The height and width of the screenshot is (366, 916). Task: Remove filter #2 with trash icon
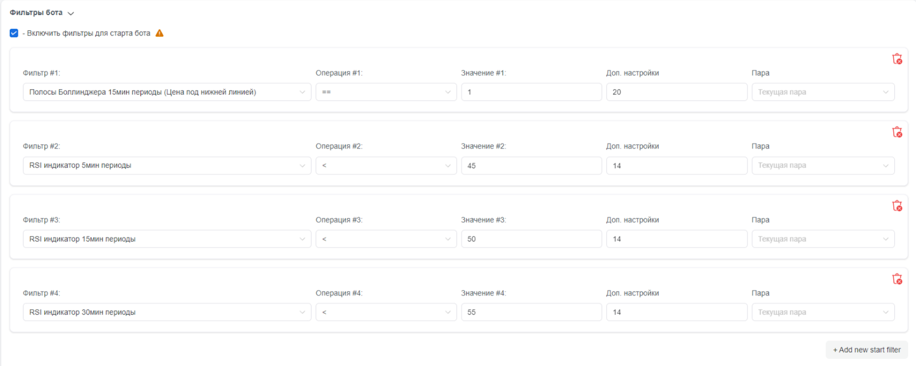897,132
